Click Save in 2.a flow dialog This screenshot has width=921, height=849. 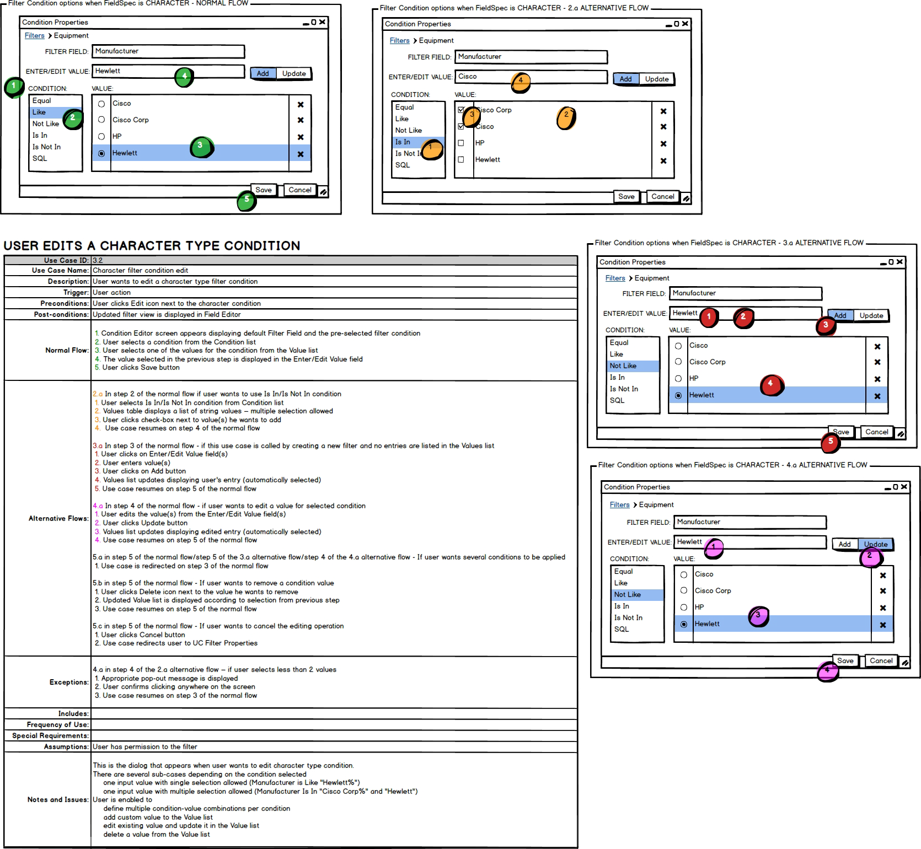point(627,197)
